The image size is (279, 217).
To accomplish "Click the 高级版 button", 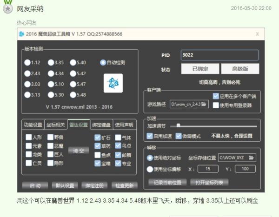I will tap(240, 69).
